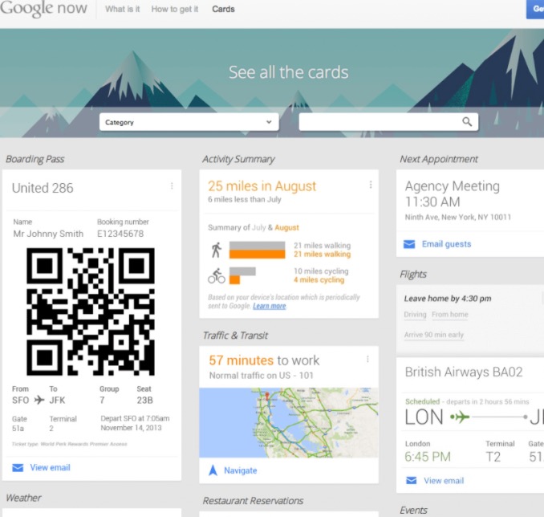This screenshot has height=517, width=544.
Task: Open the Google Now logo home link
Action: point(43,8)
